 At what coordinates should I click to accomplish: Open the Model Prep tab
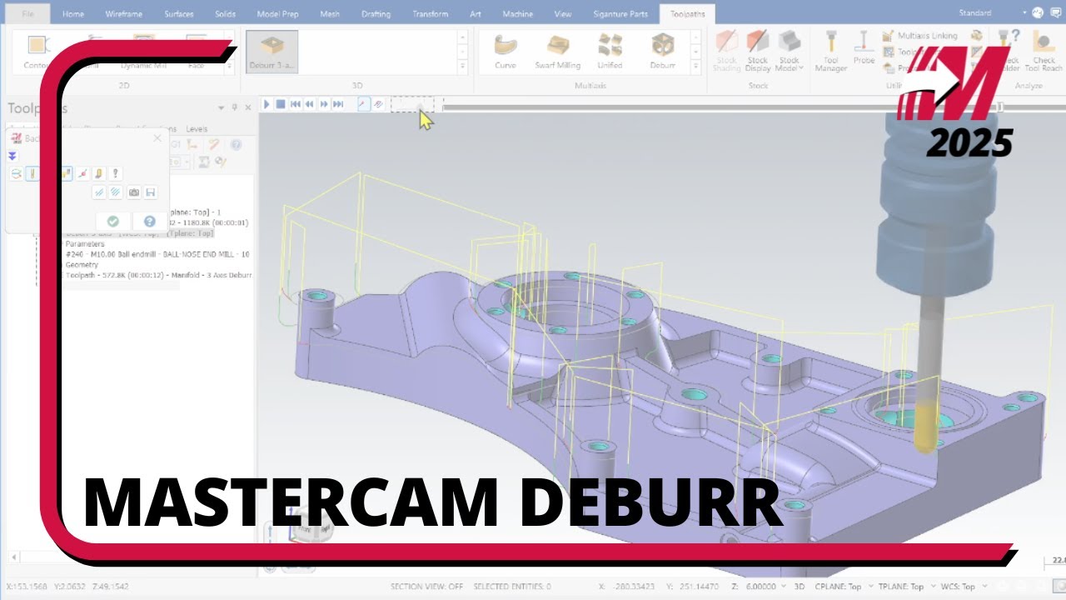278,13
